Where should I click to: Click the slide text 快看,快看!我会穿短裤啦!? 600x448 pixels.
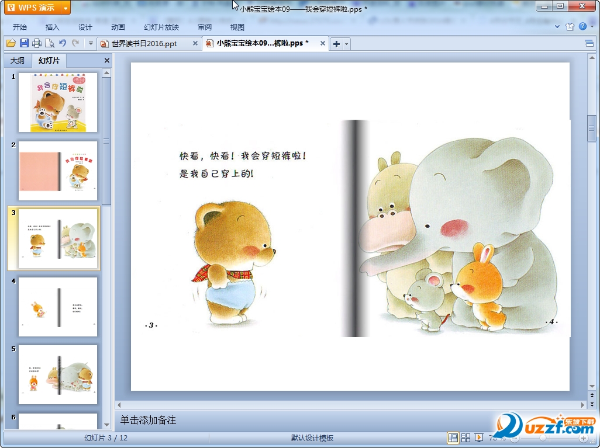[243, 155]
